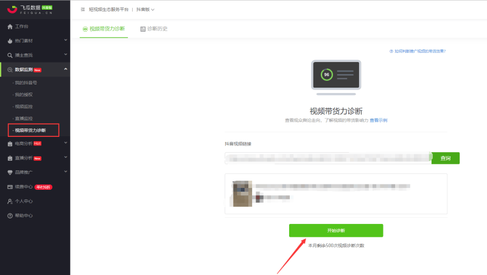Image resolution: width=487 pixels, height=275 pixels.
Task: Collapse the 数据监测 menu chevron
Action: [x=66, y=69]
